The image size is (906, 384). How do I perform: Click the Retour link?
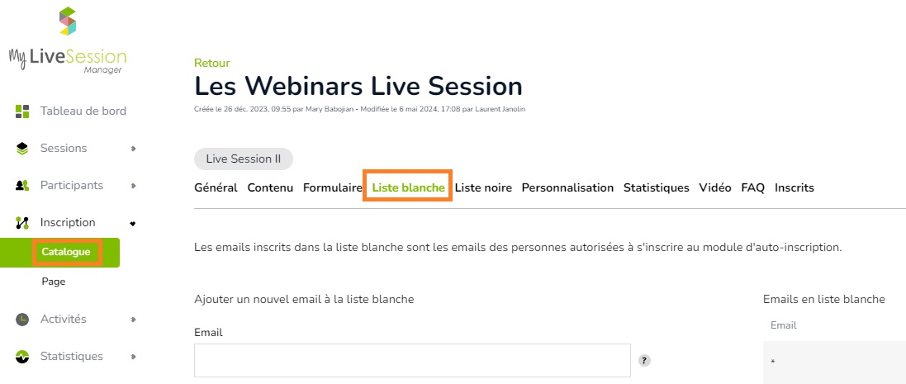[212, 63]
